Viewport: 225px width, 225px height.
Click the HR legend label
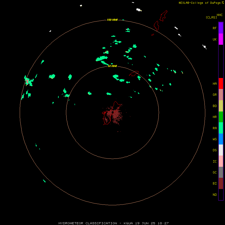tap(214, 117)
